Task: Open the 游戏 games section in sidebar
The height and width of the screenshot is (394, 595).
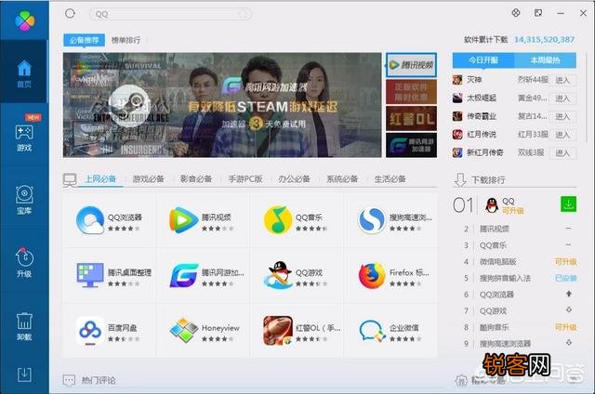Action: coord(24,137)
